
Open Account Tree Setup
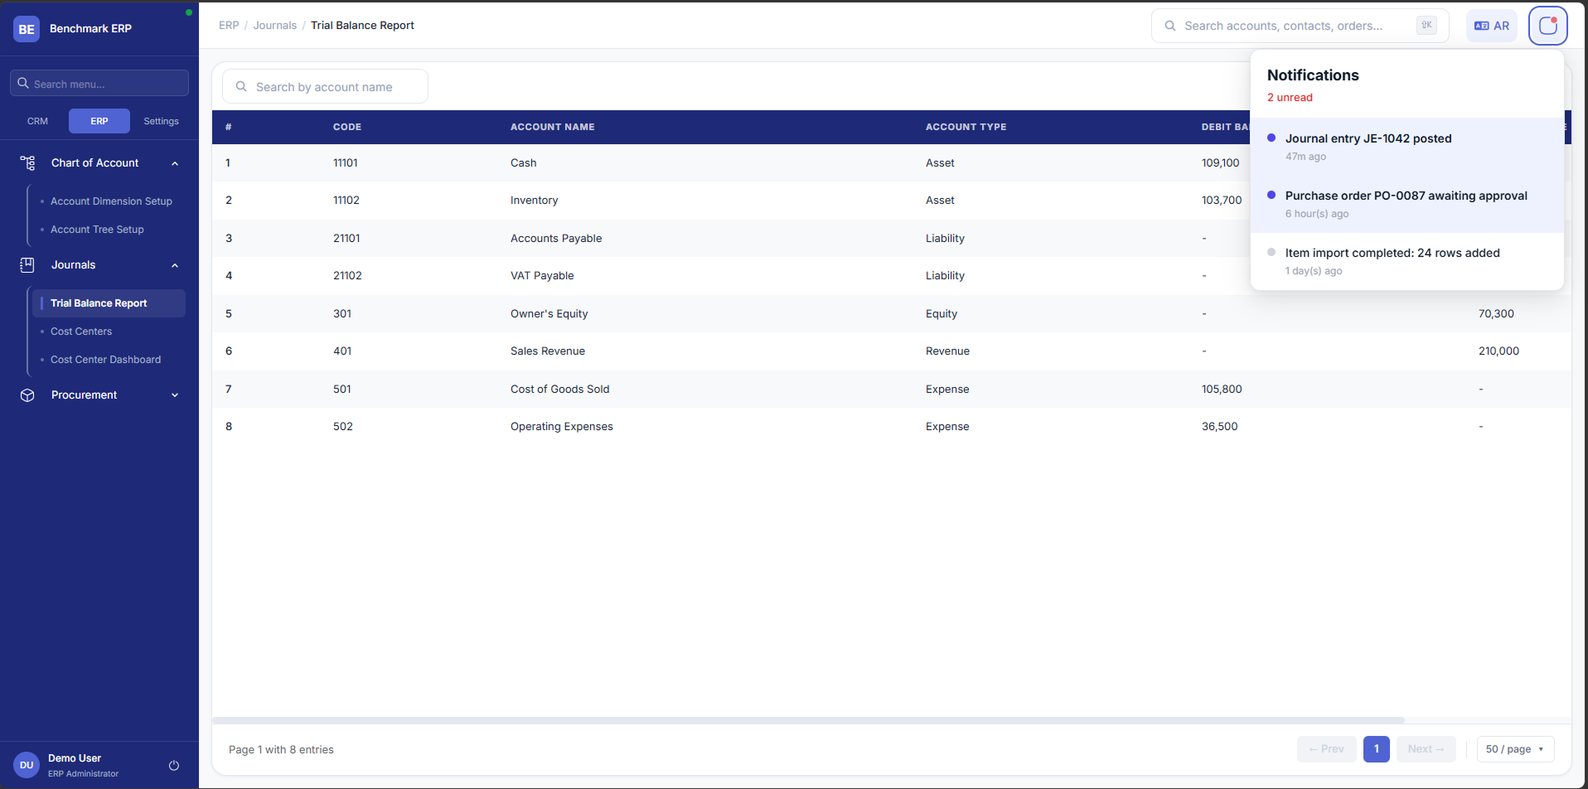click(97, 230)
